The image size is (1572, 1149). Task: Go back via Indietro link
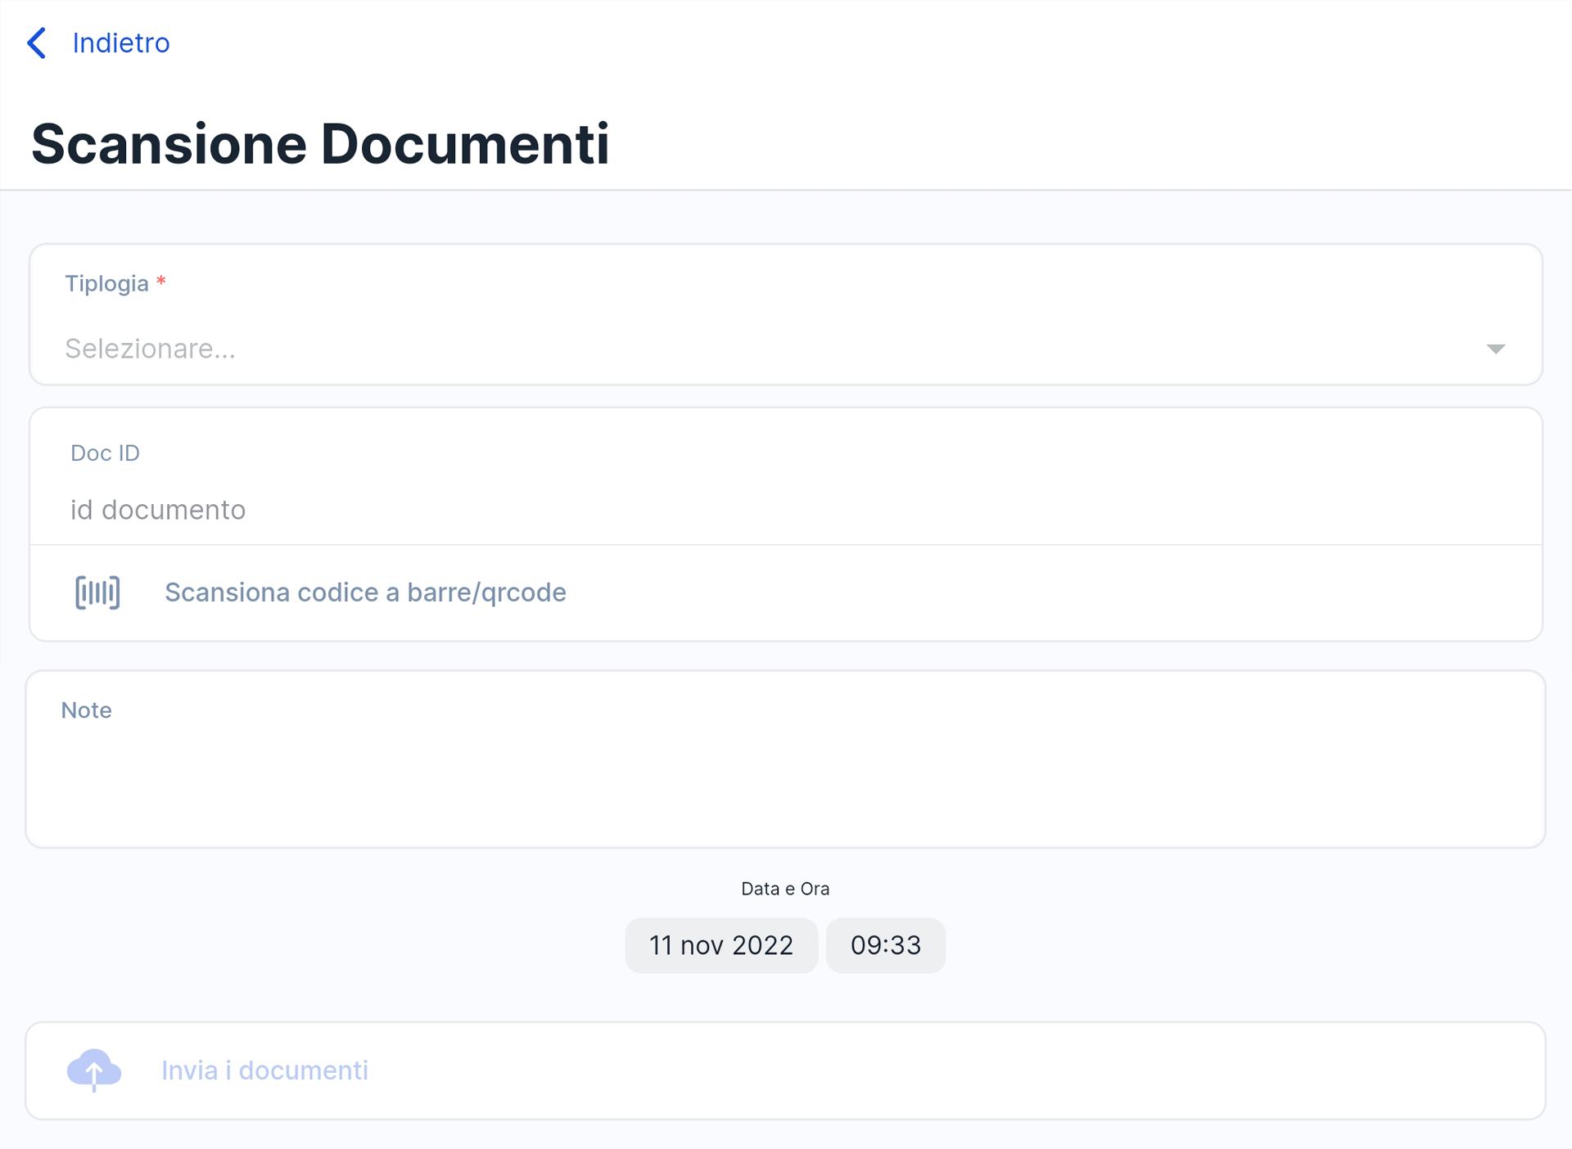pos(121,43)
